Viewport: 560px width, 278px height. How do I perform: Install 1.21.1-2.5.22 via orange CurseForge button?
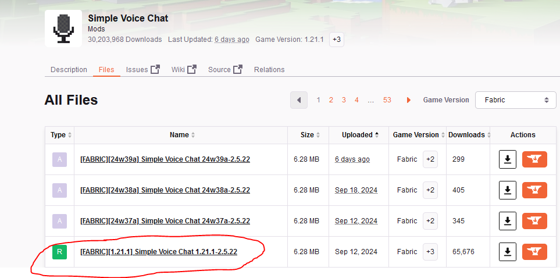[x=534, y=252]
